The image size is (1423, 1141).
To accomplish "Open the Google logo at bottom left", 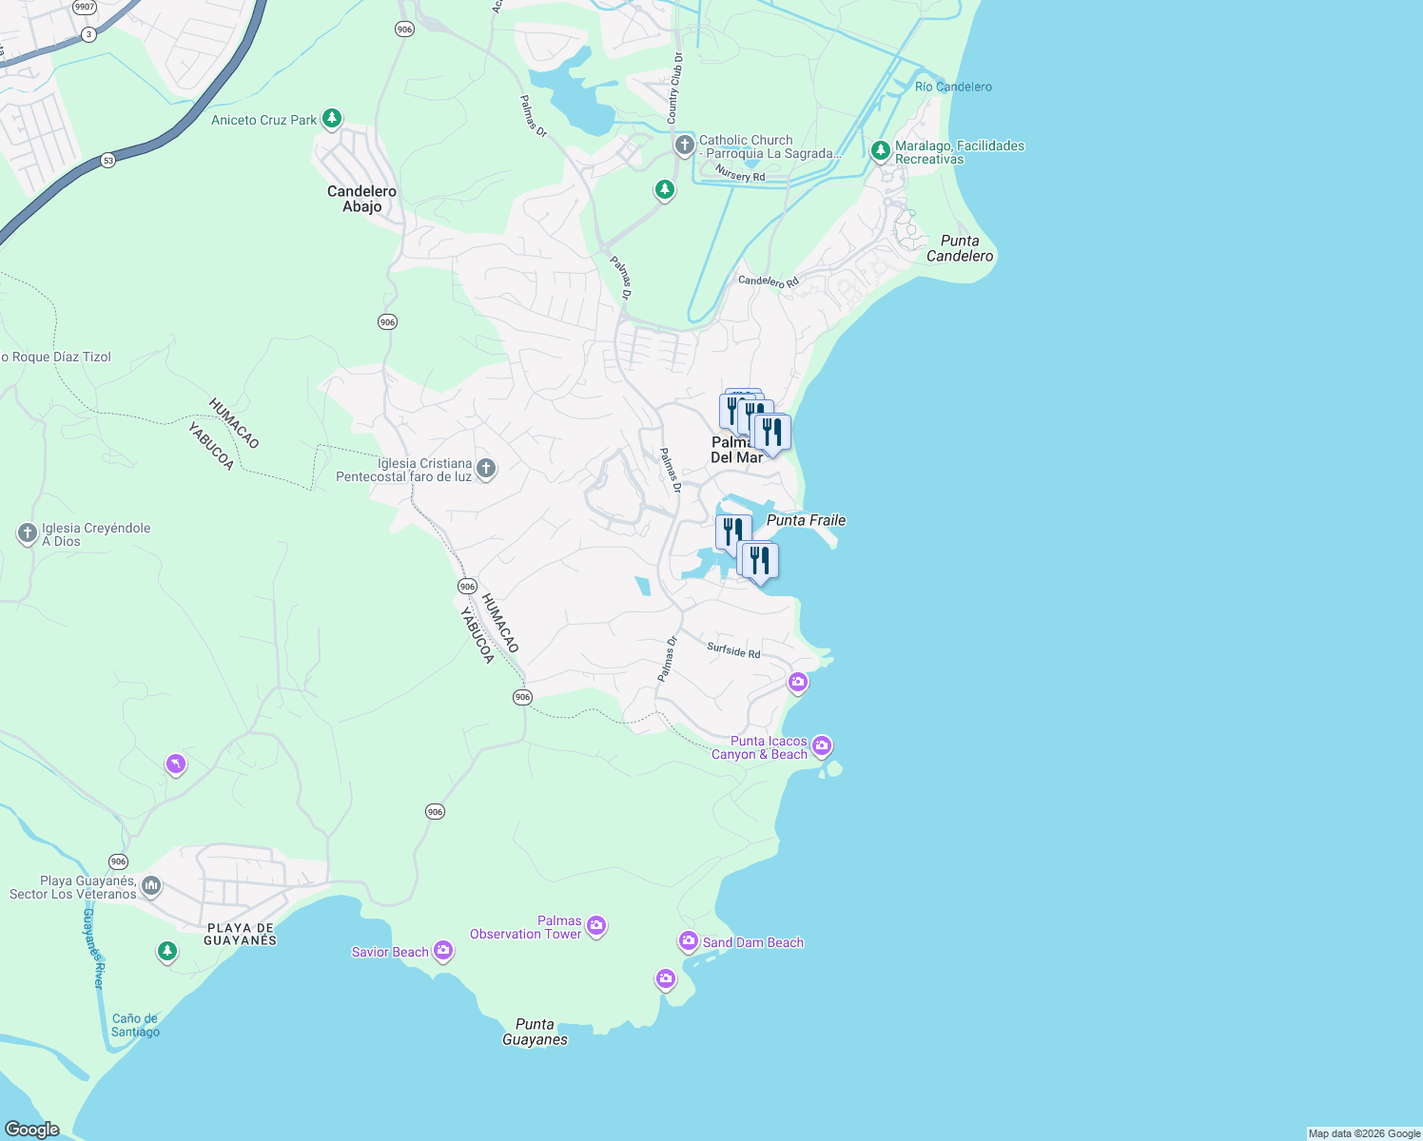I will pyautogui.click(x=33, y=1128).
